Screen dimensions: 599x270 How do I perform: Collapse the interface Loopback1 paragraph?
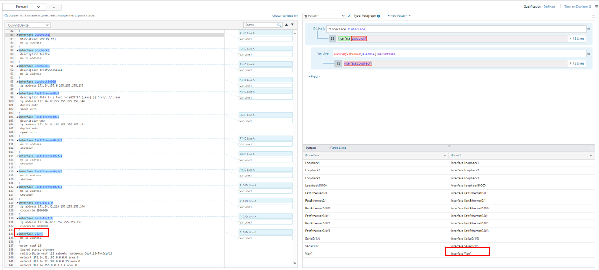coord(18,34)
